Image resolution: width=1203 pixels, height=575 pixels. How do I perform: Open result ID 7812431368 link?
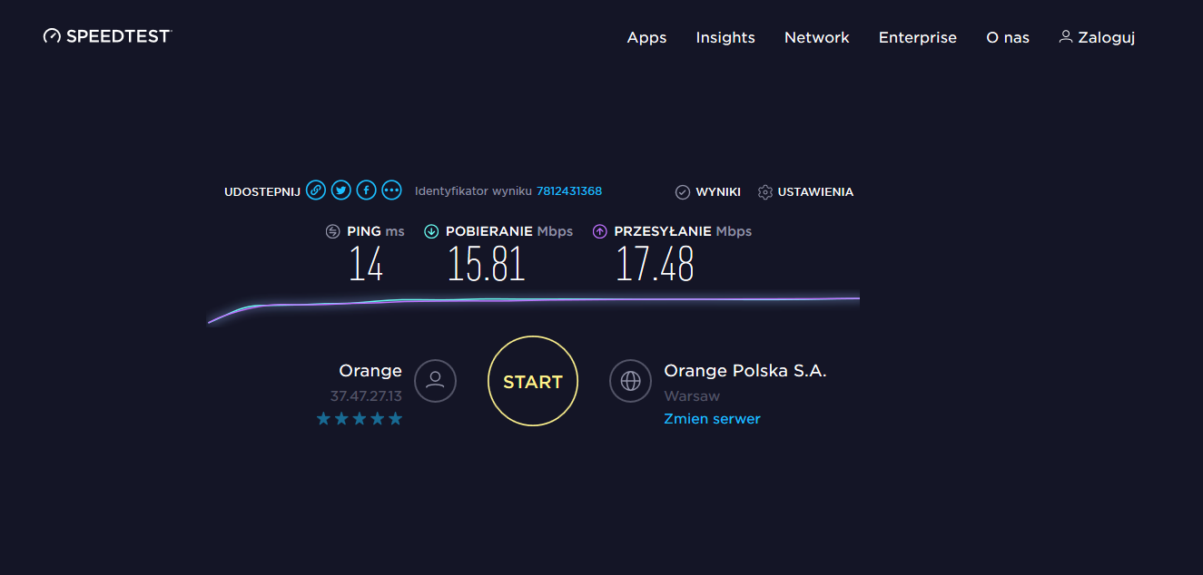tap(569, 191)
